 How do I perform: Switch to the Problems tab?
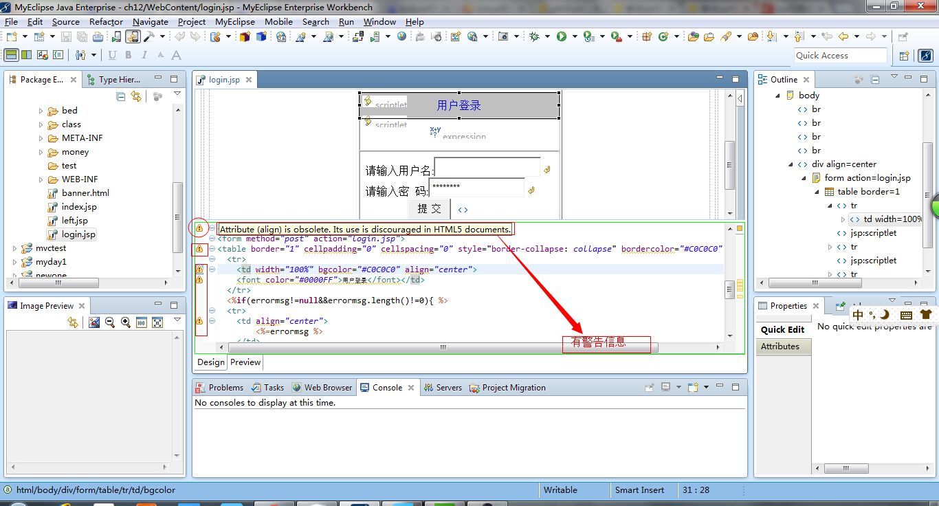point(219,388)
